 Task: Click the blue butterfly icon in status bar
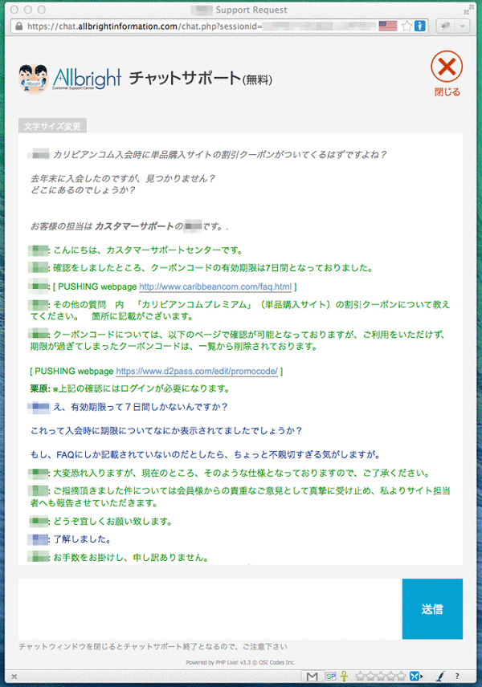click(x=415, y=677)
